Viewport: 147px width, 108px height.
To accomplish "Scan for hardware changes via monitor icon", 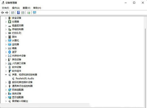I will coord(34,12).
